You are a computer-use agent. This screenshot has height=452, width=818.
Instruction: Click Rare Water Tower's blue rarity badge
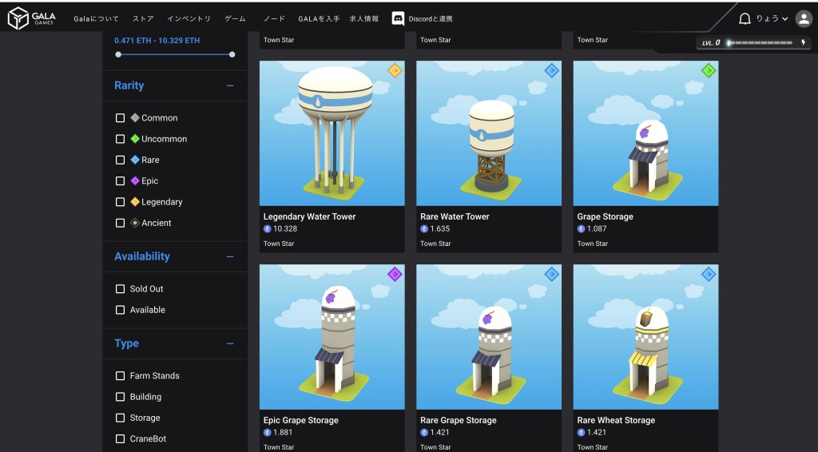(551, 69)
